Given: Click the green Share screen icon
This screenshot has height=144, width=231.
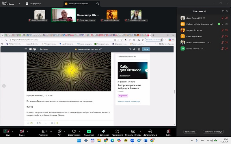Looking at the screenshot, I should click(89, 131).
